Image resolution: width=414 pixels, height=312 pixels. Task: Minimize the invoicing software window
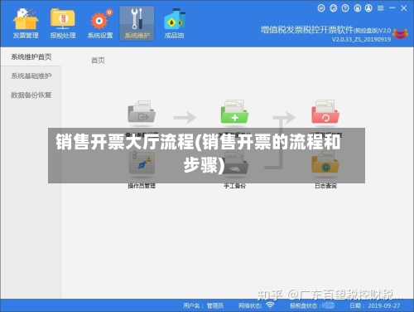pos(392,8)
